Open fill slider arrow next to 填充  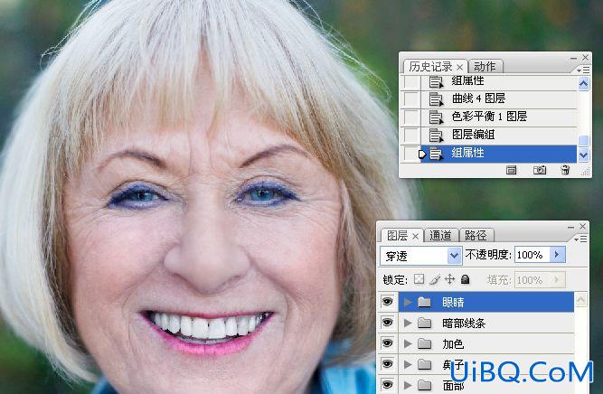point(558,279)
